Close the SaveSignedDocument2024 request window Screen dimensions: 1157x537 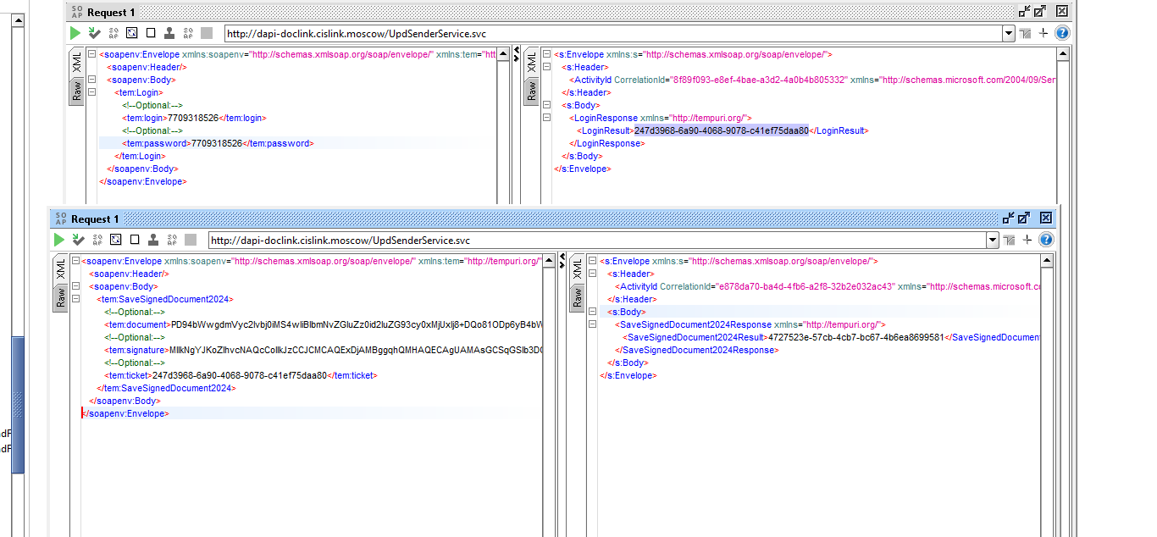pos(1046,219)
